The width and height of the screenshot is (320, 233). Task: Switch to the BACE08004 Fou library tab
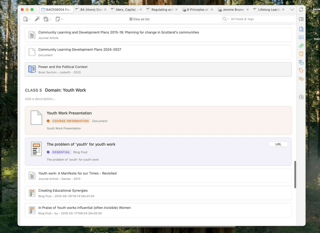[x=56, y=9]
